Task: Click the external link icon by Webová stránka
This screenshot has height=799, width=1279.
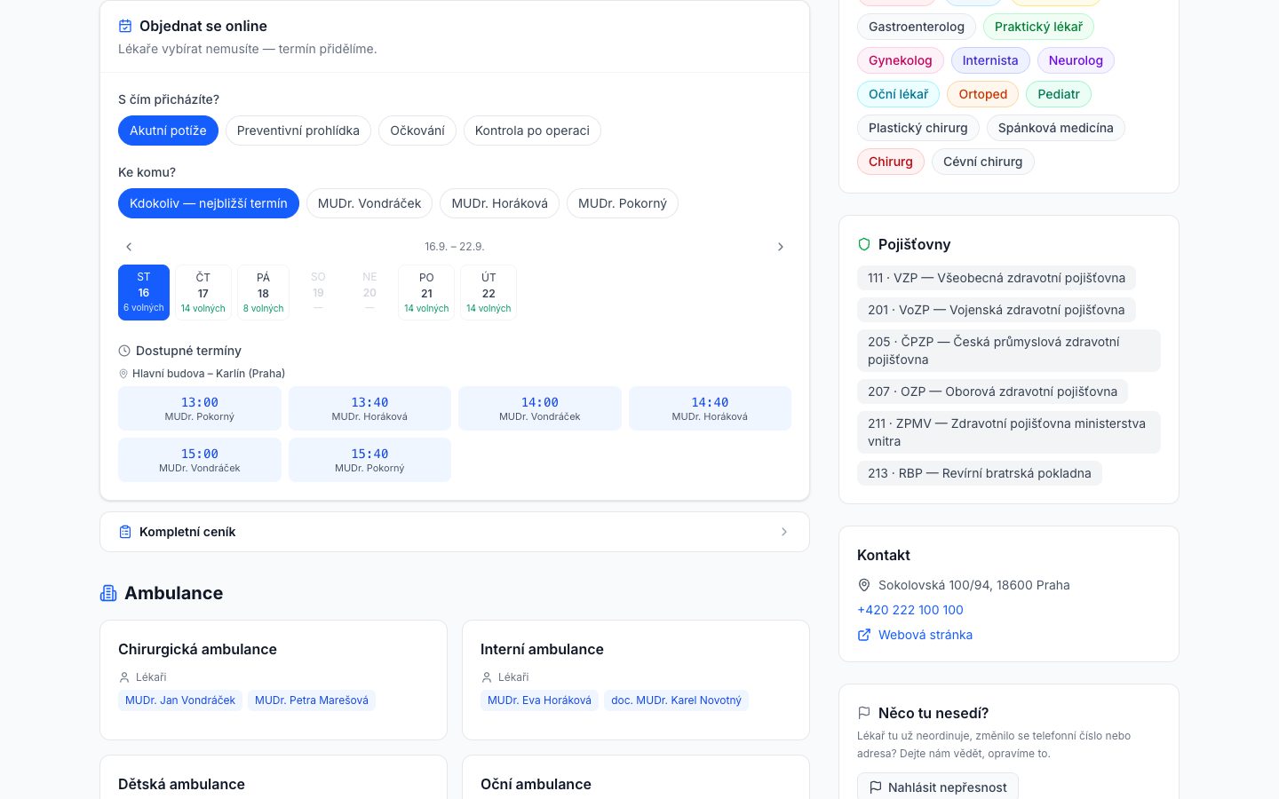Action: (864, 635)
